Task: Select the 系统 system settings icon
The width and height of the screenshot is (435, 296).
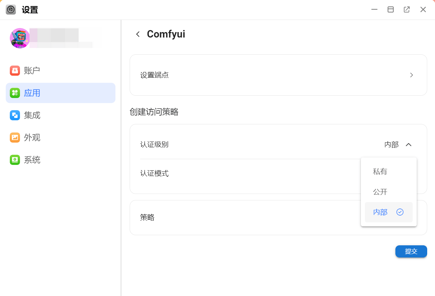Action: tap(15, 160)
